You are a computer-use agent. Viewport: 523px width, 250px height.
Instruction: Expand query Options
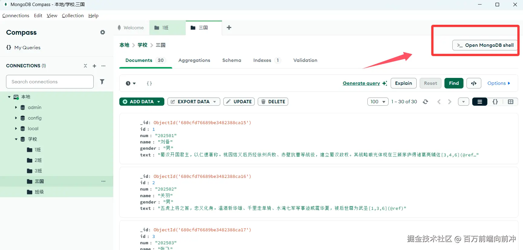point(499,83)
